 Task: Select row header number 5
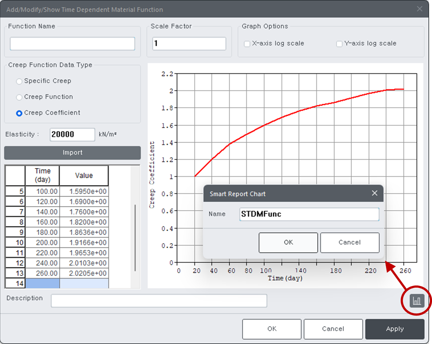click(x=15, y=191)
